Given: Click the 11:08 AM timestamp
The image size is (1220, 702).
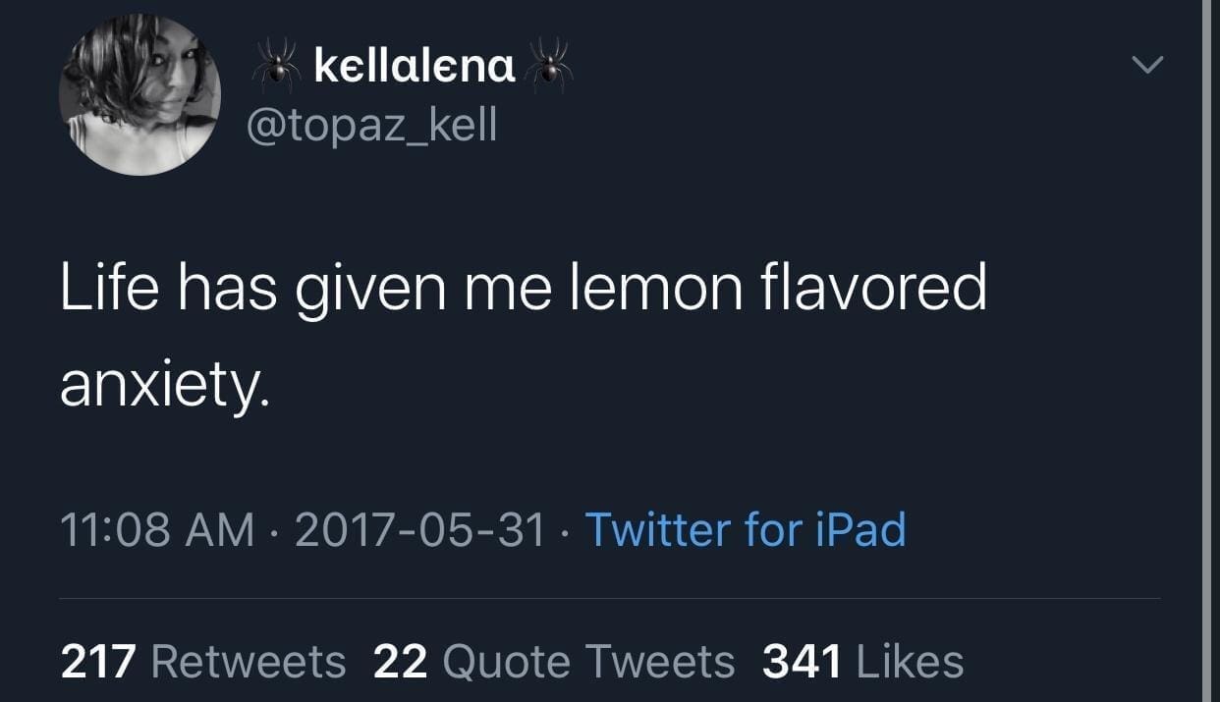Looking at the screenshot, I should [x=157, y=530].
